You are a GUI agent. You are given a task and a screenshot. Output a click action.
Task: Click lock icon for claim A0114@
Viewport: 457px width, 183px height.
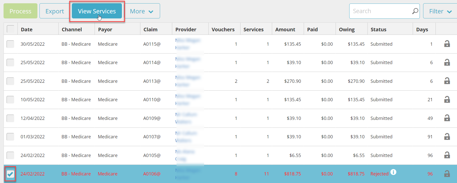(447, 62)
